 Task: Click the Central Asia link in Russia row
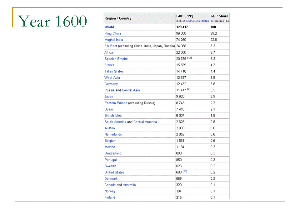[x=131, y=90]
